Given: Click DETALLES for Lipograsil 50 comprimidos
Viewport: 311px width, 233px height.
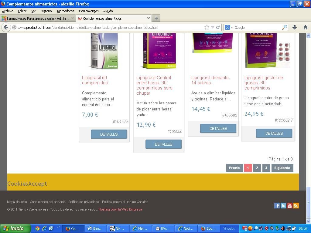Looking at the screenshot, I should click(109, 134).
